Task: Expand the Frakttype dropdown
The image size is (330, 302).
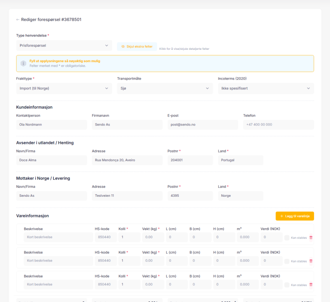Action: tap(64, 88)
